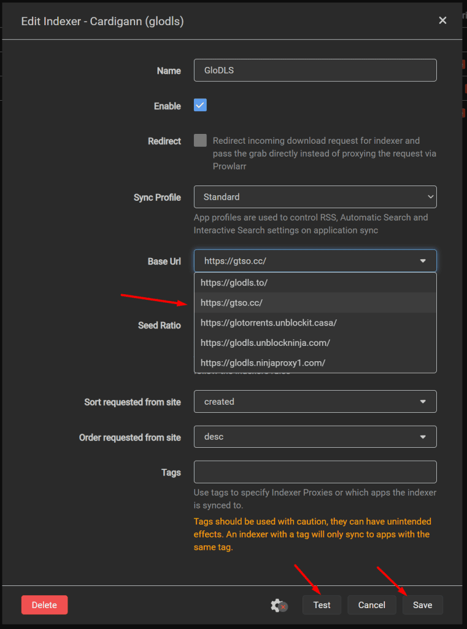This screenshot has height=629, width=467.
Task: Focus the Tags input field
Action: point(315,472)
